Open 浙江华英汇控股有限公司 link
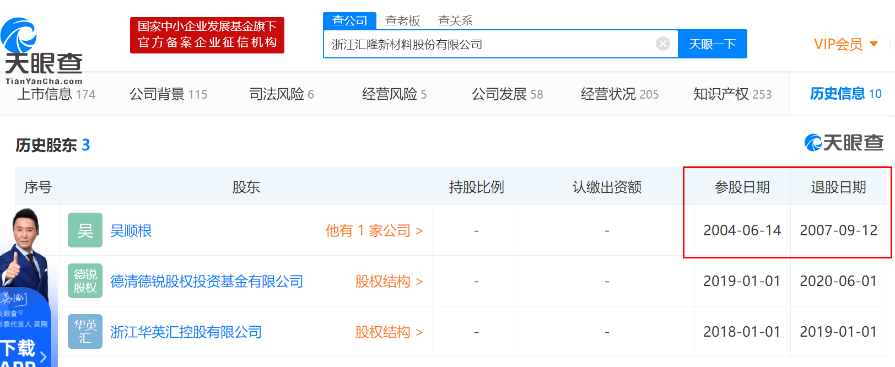Viewport: 895px width, 367px height. 186,332
